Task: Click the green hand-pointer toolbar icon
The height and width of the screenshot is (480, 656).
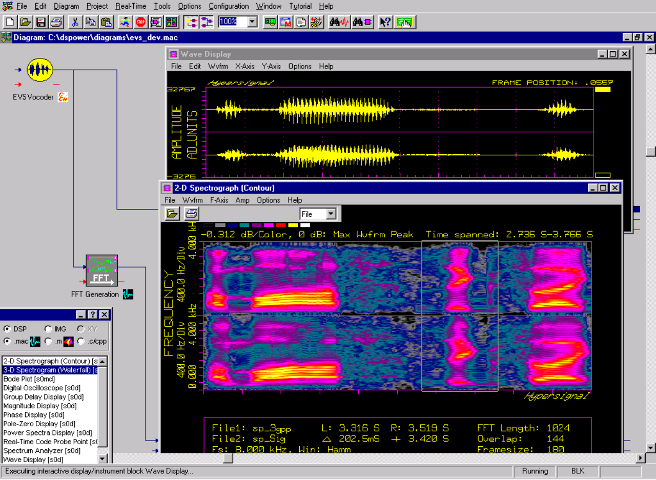Action: [405, 22]
